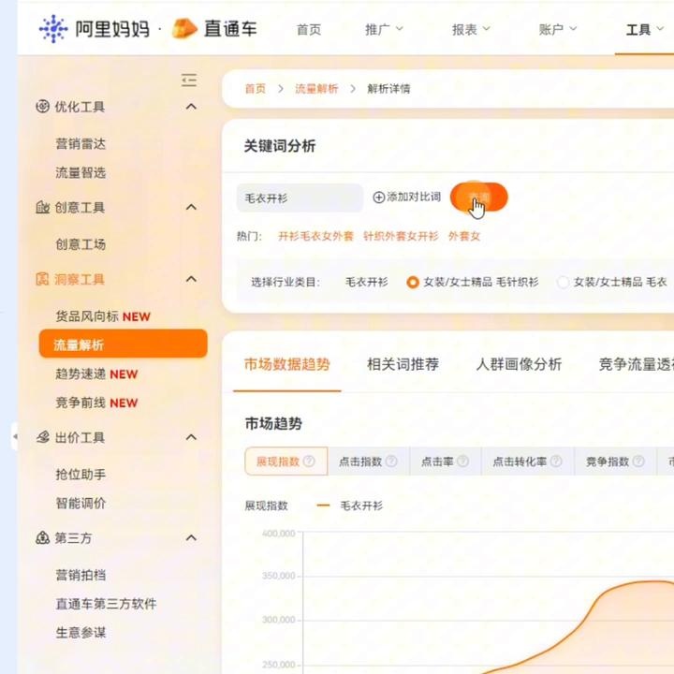Click the 出价工具 section icon
The width and height of the screenshot is (674, 674).
(42, 437)
